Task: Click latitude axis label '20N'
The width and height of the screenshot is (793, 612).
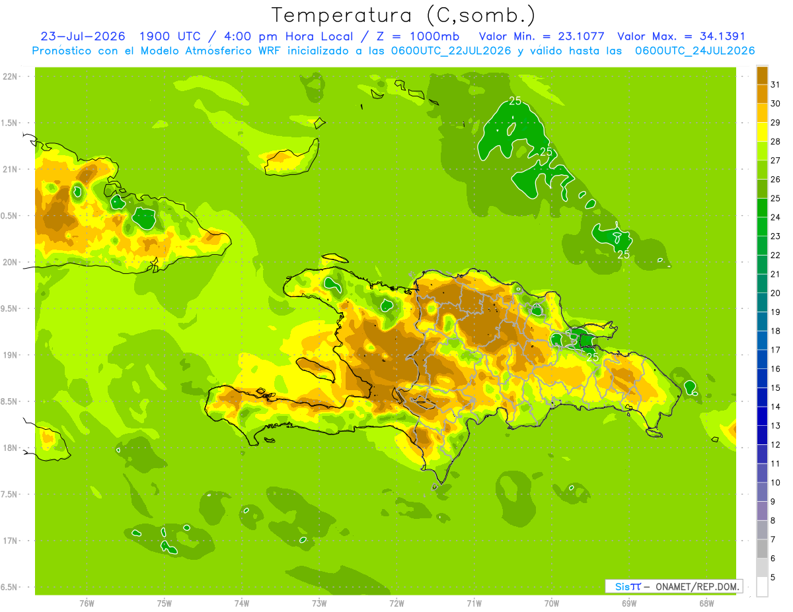Action: 10,262
